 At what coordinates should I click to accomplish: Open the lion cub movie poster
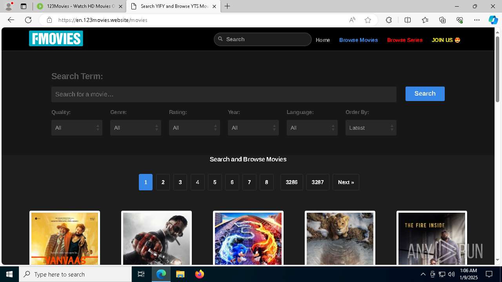point(340,239)
